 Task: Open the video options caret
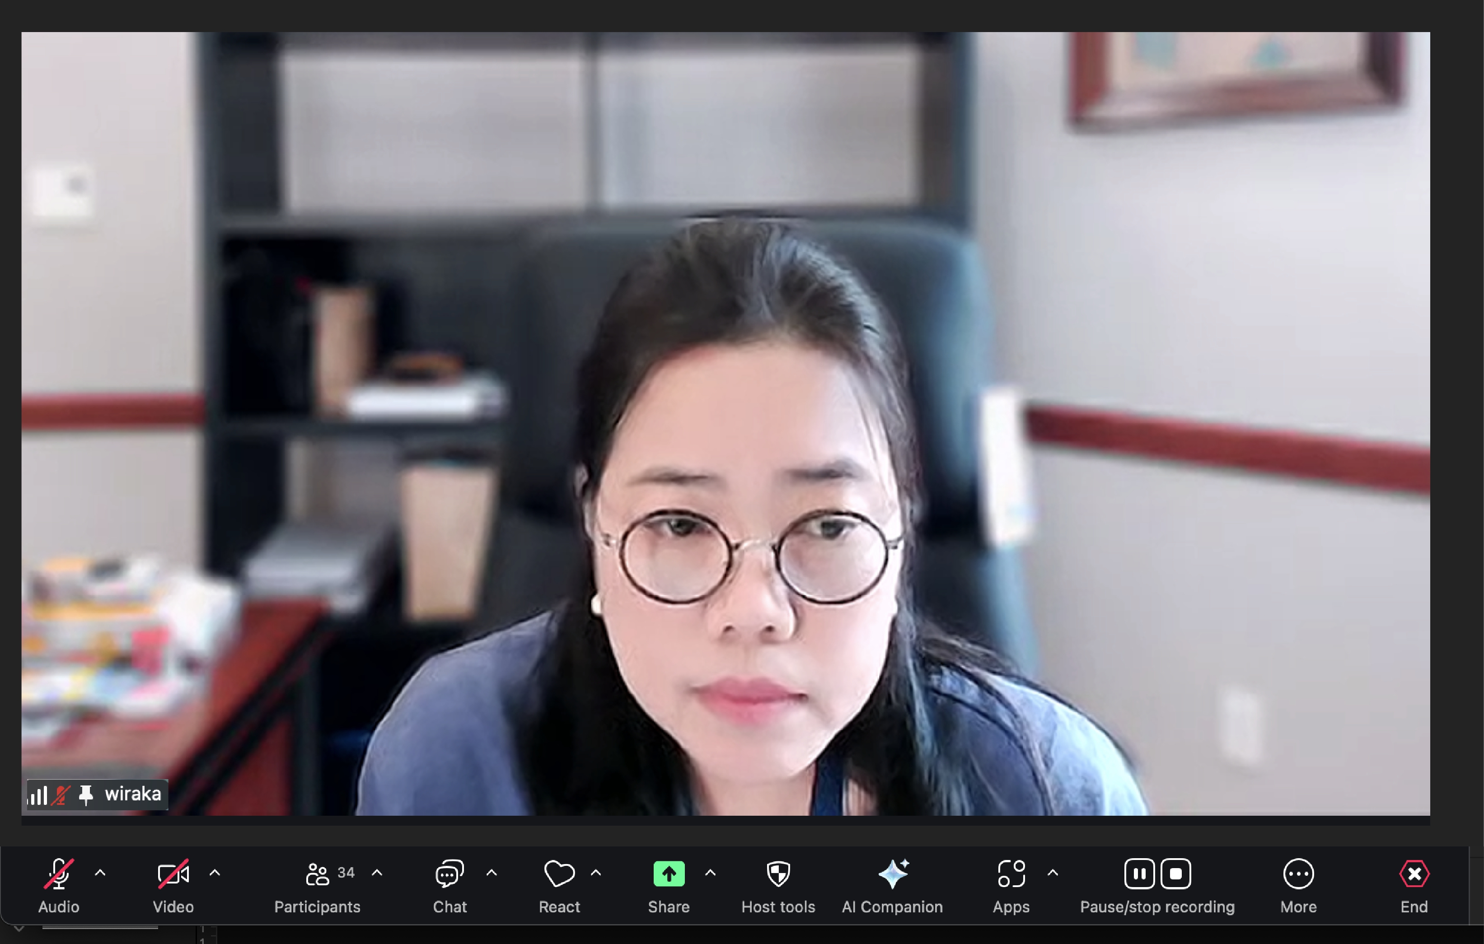tap(215, 873)
